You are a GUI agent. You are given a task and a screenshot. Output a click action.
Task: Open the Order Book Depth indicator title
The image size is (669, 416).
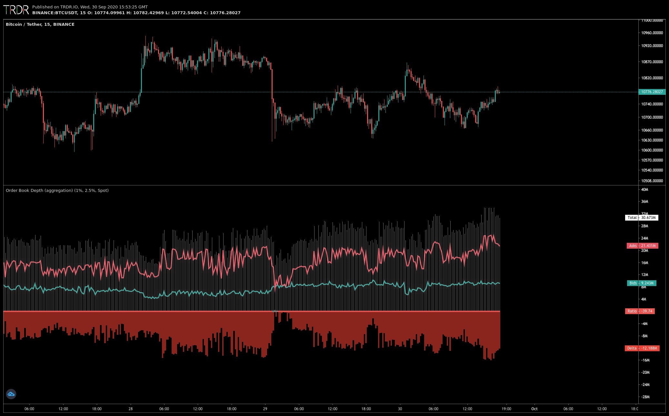coord(57,191)
